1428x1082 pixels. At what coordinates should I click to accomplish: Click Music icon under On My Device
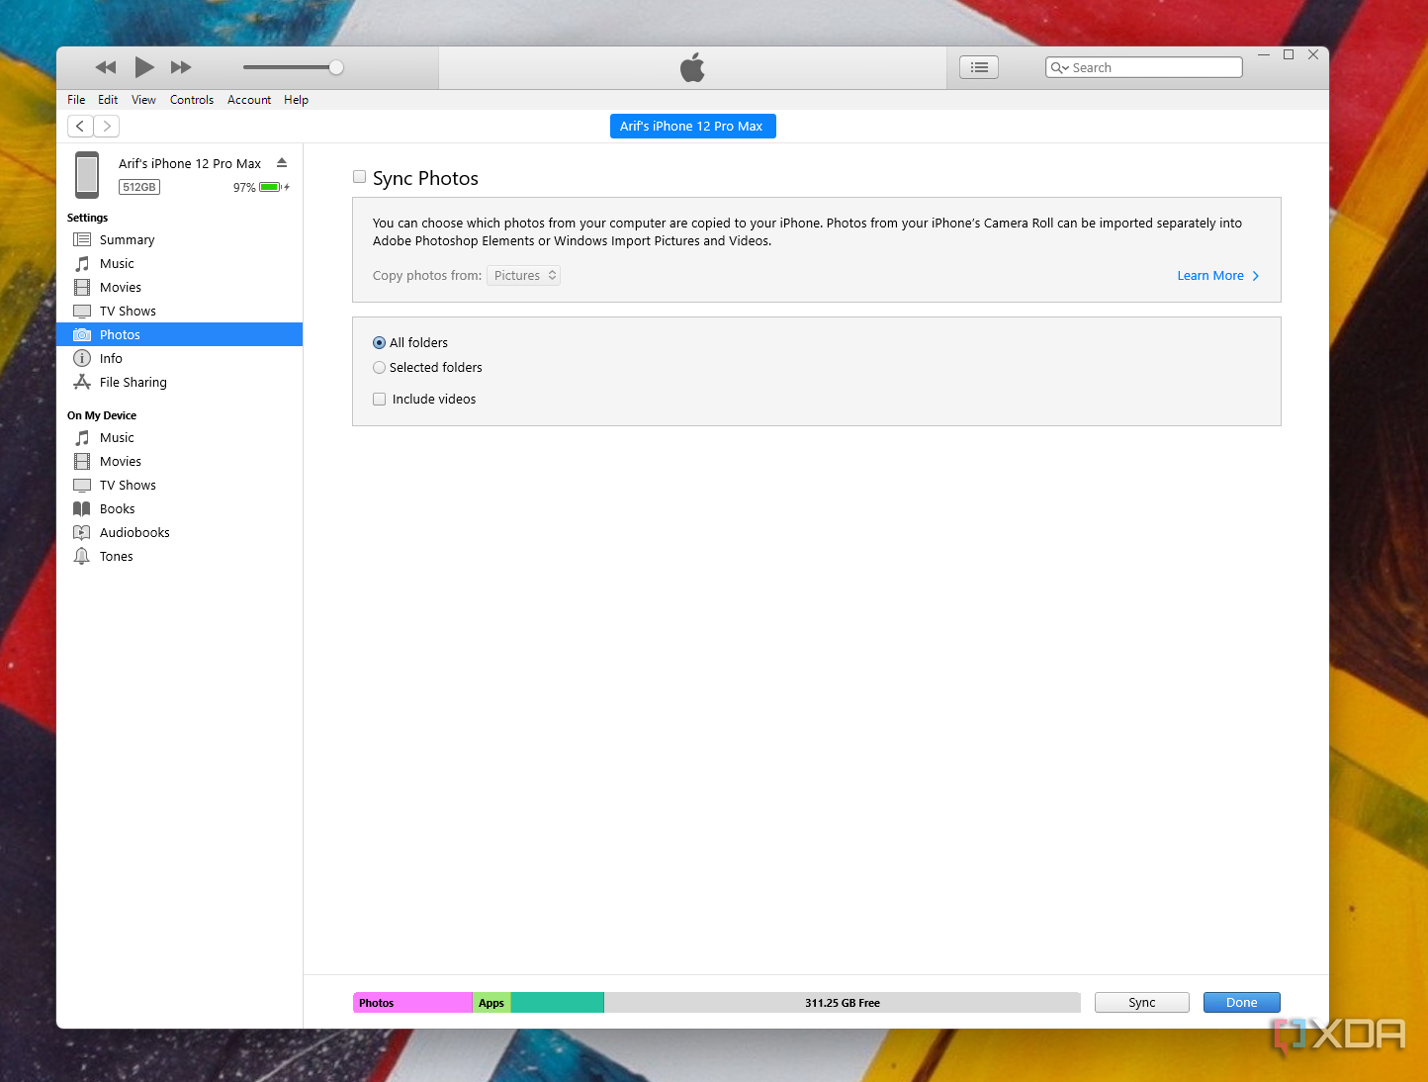(x=82, y=438)
